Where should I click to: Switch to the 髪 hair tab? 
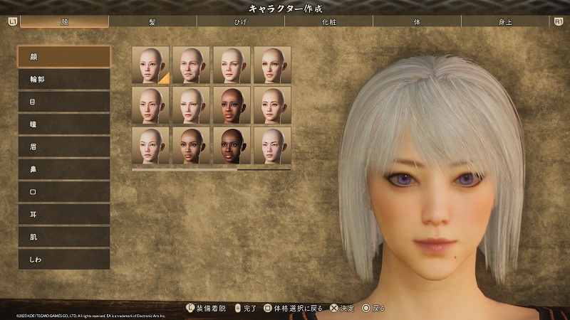(153, 21)
